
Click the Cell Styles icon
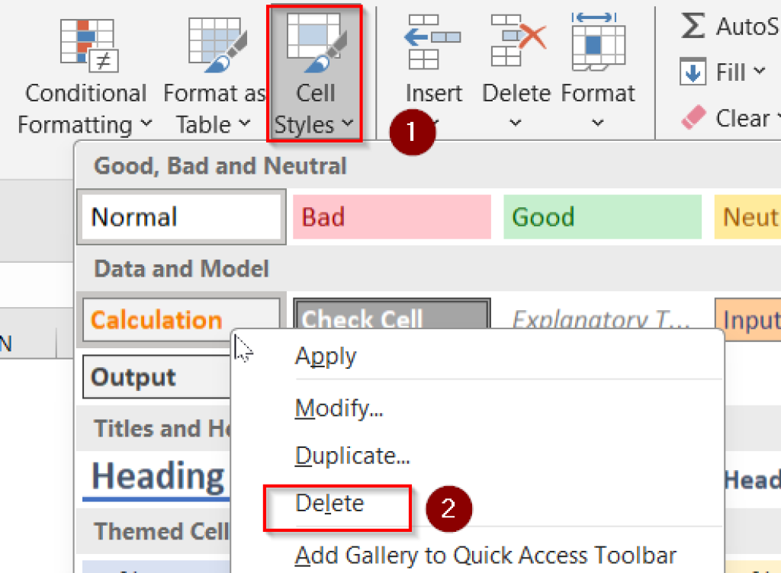click(314, 42)
